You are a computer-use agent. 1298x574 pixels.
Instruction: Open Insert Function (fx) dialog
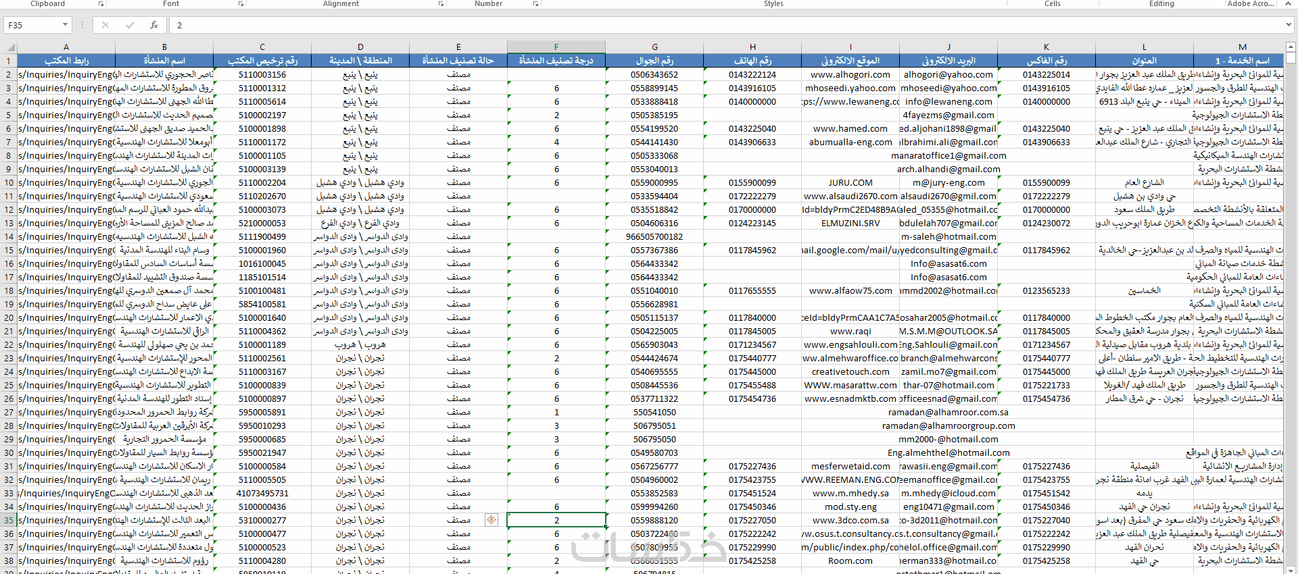(154, 25)
